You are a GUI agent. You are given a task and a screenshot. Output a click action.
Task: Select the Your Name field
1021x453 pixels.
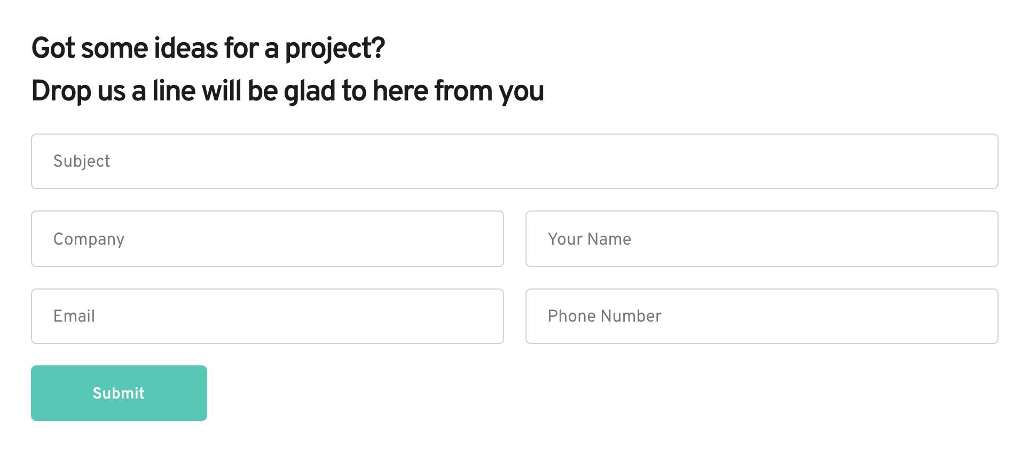tap(761, 239)
